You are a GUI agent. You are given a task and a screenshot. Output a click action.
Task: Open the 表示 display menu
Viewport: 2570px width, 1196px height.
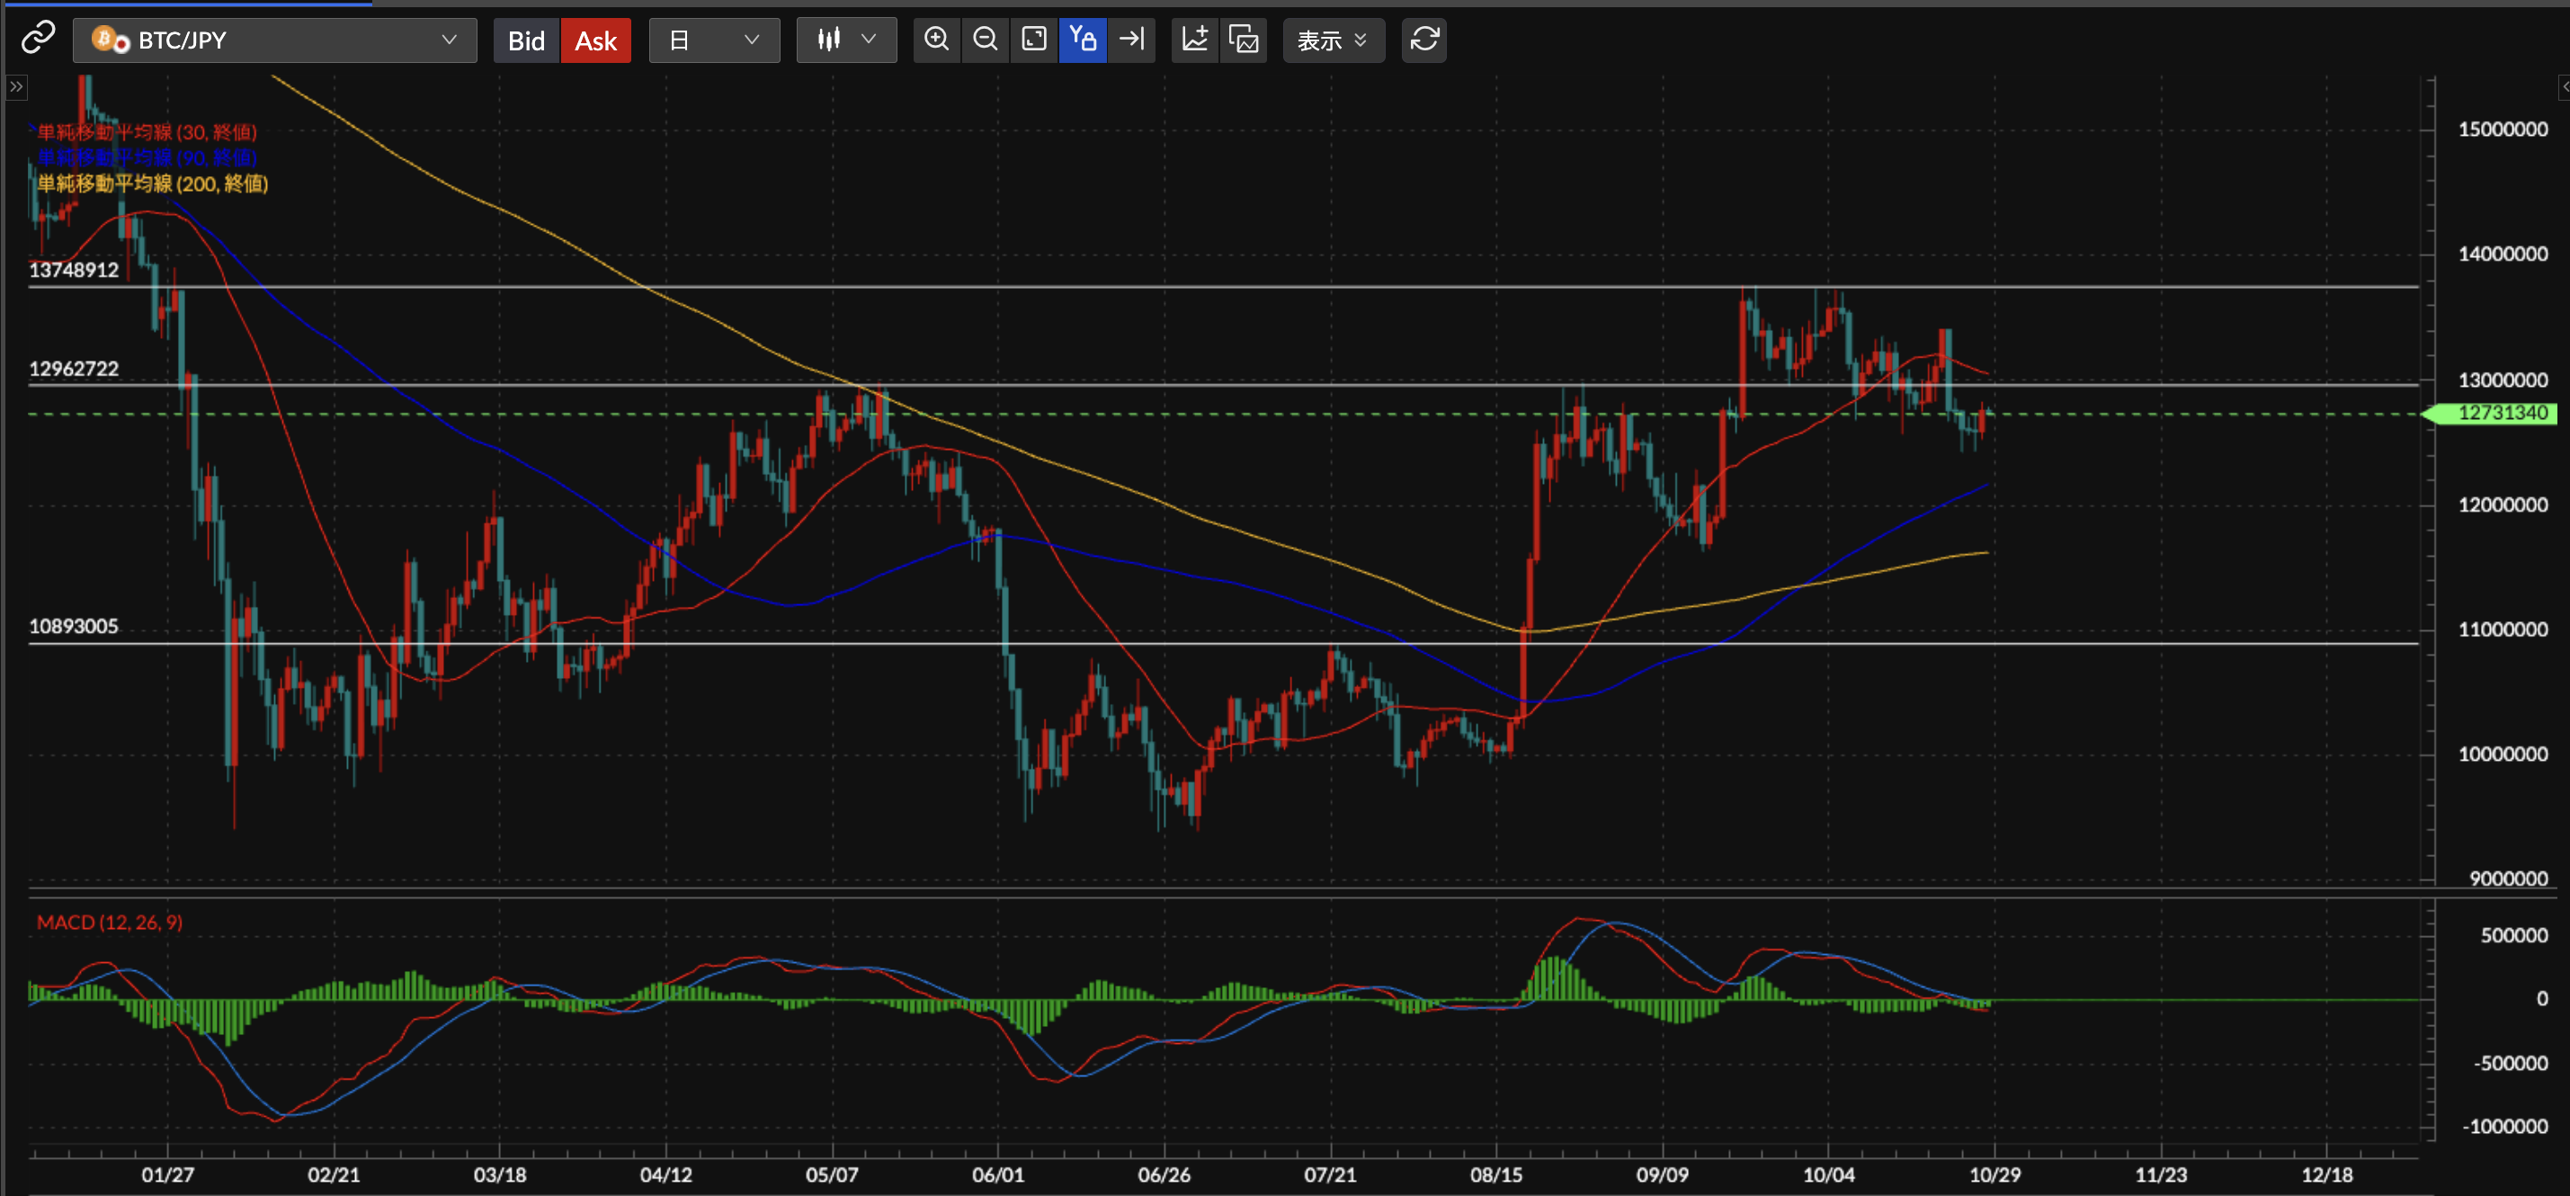click(x=1334, y=40)
